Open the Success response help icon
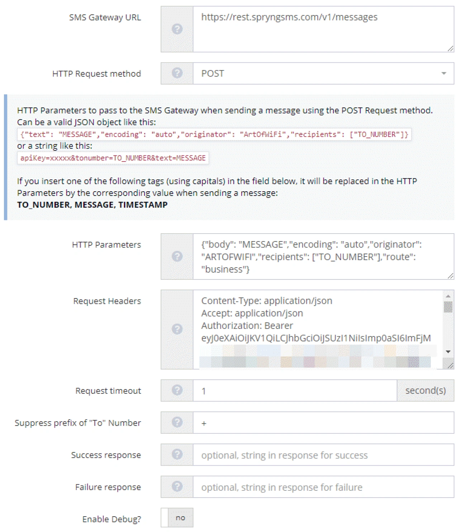The image size is (459, 532). (x=176, y=455)
